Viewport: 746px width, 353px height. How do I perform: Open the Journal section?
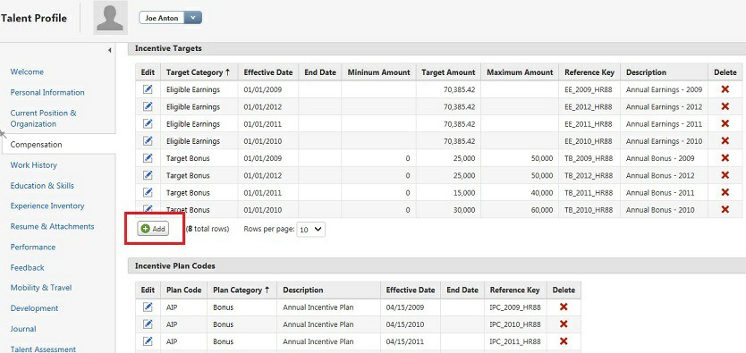(x=23, y=328)
